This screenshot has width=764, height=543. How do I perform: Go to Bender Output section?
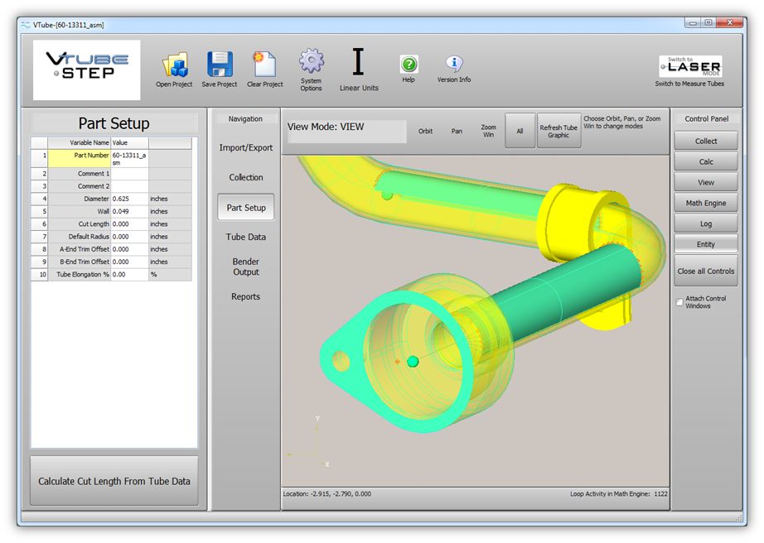(246, 267)
